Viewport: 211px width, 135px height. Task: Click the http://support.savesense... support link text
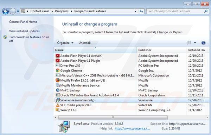pyautogui.click(x=188, y=124)
